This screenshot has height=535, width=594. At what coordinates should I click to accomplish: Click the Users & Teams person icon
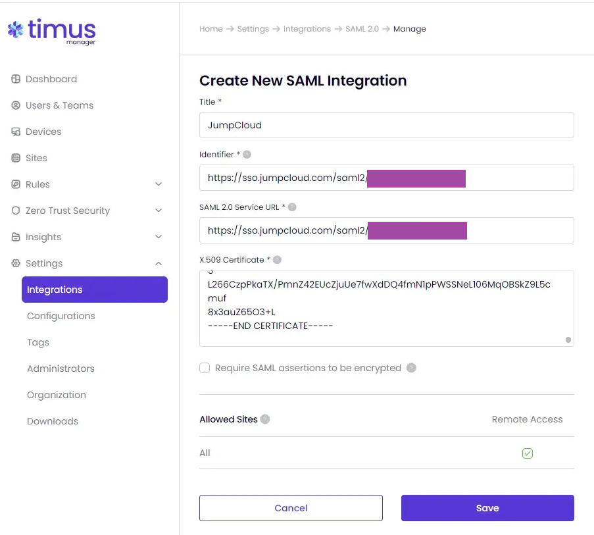(16, 105)
